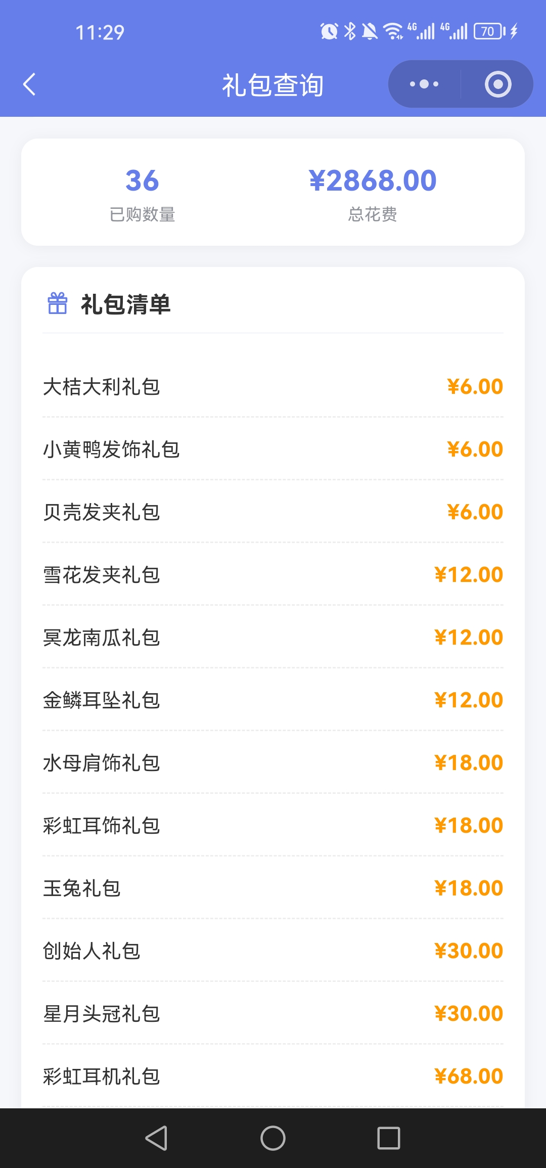This screenshot has width=546, height=1168.
Task: Open Android recent apps square button
Action: click(x=388, y=1138)
